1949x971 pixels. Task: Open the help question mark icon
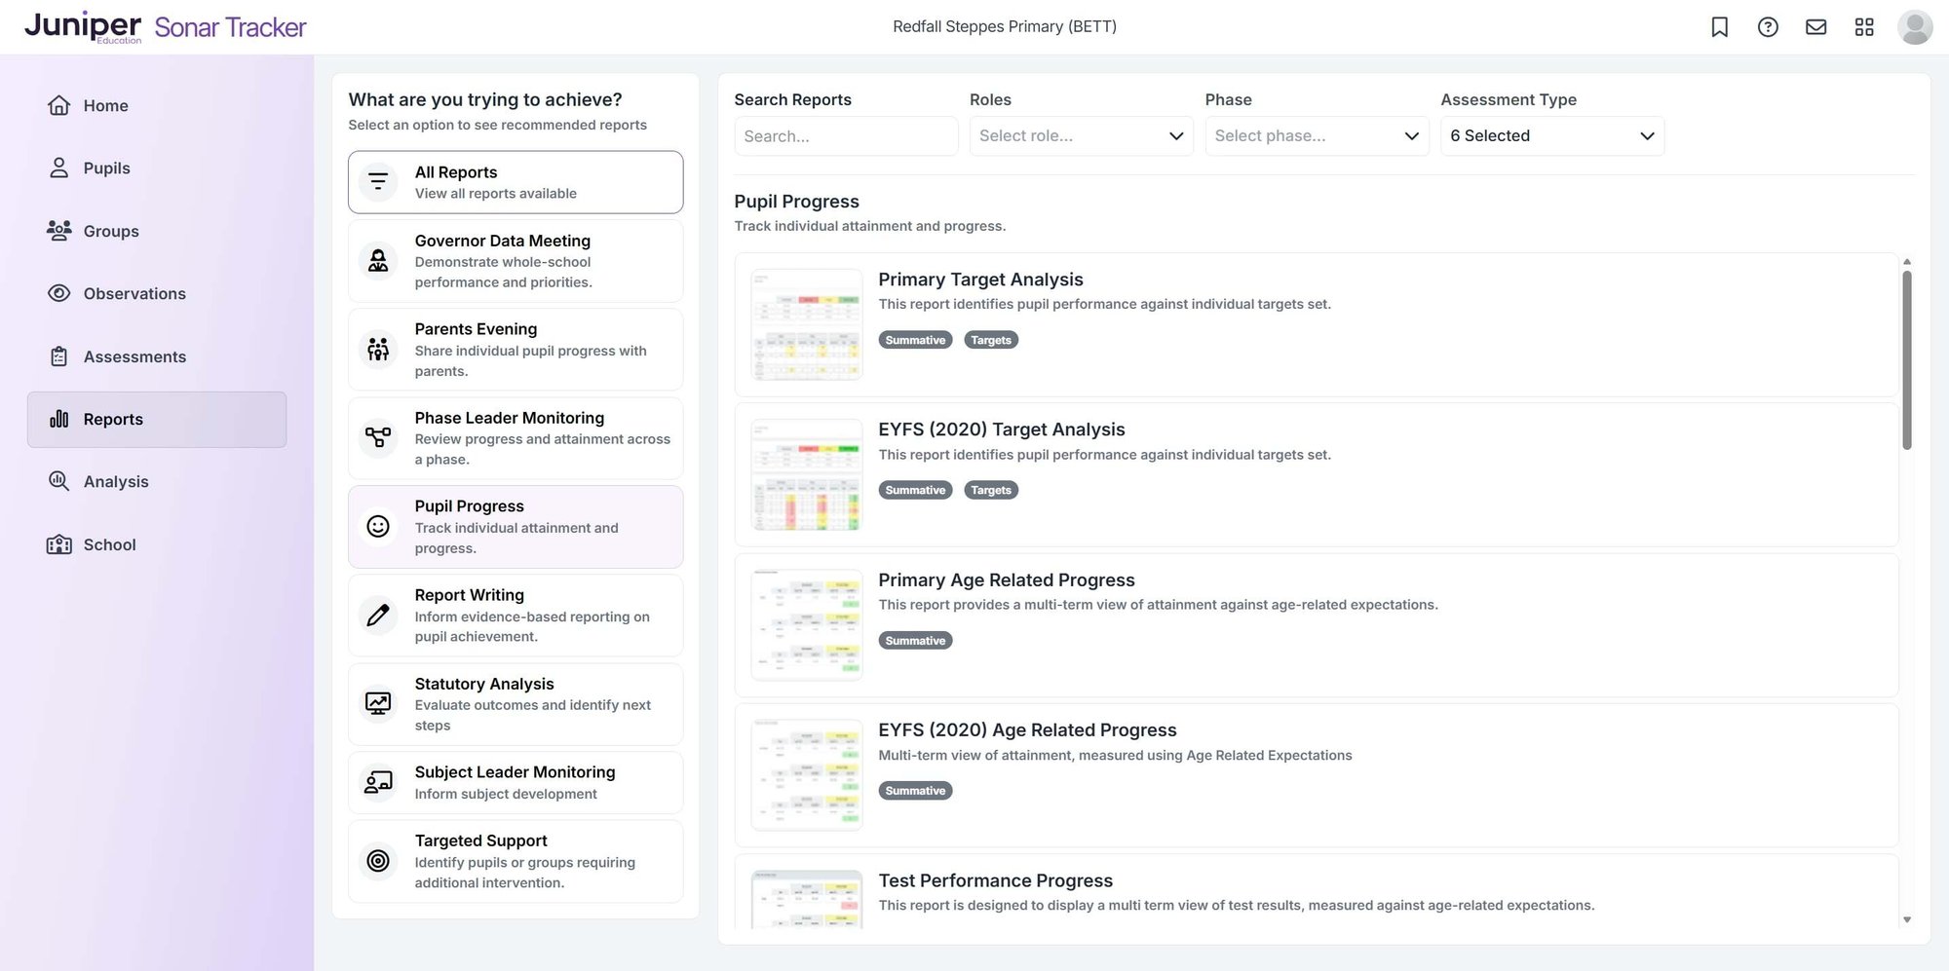(x=1768, y=26)
